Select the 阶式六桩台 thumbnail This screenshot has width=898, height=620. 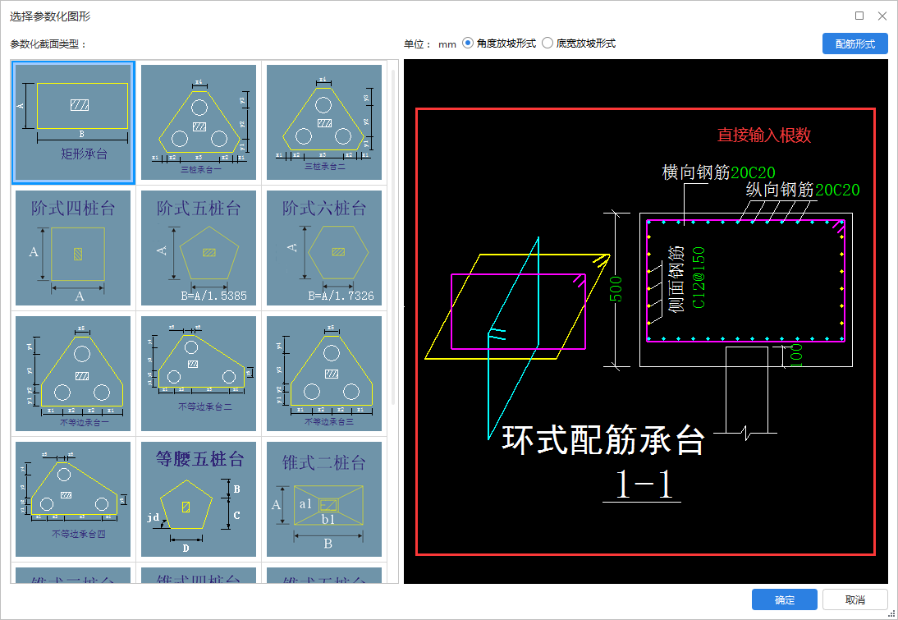[324, 248]
